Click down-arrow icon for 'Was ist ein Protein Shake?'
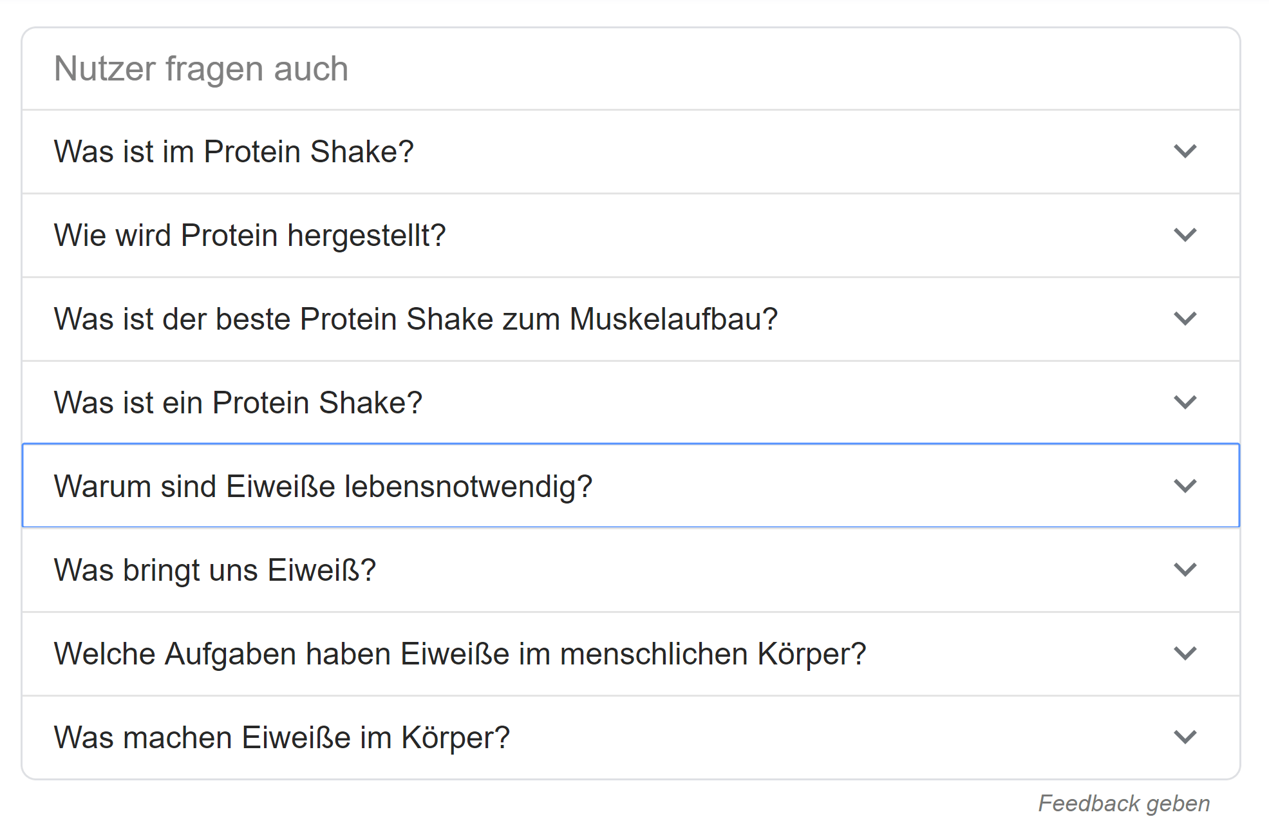 (x=1185, y=402)
